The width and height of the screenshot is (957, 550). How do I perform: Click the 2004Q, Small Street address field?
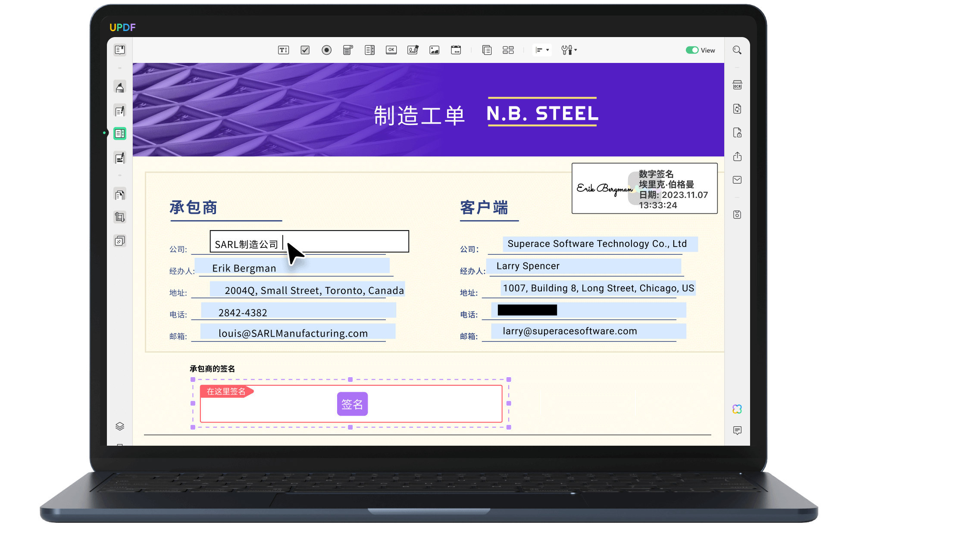click(x=307, y=289)
